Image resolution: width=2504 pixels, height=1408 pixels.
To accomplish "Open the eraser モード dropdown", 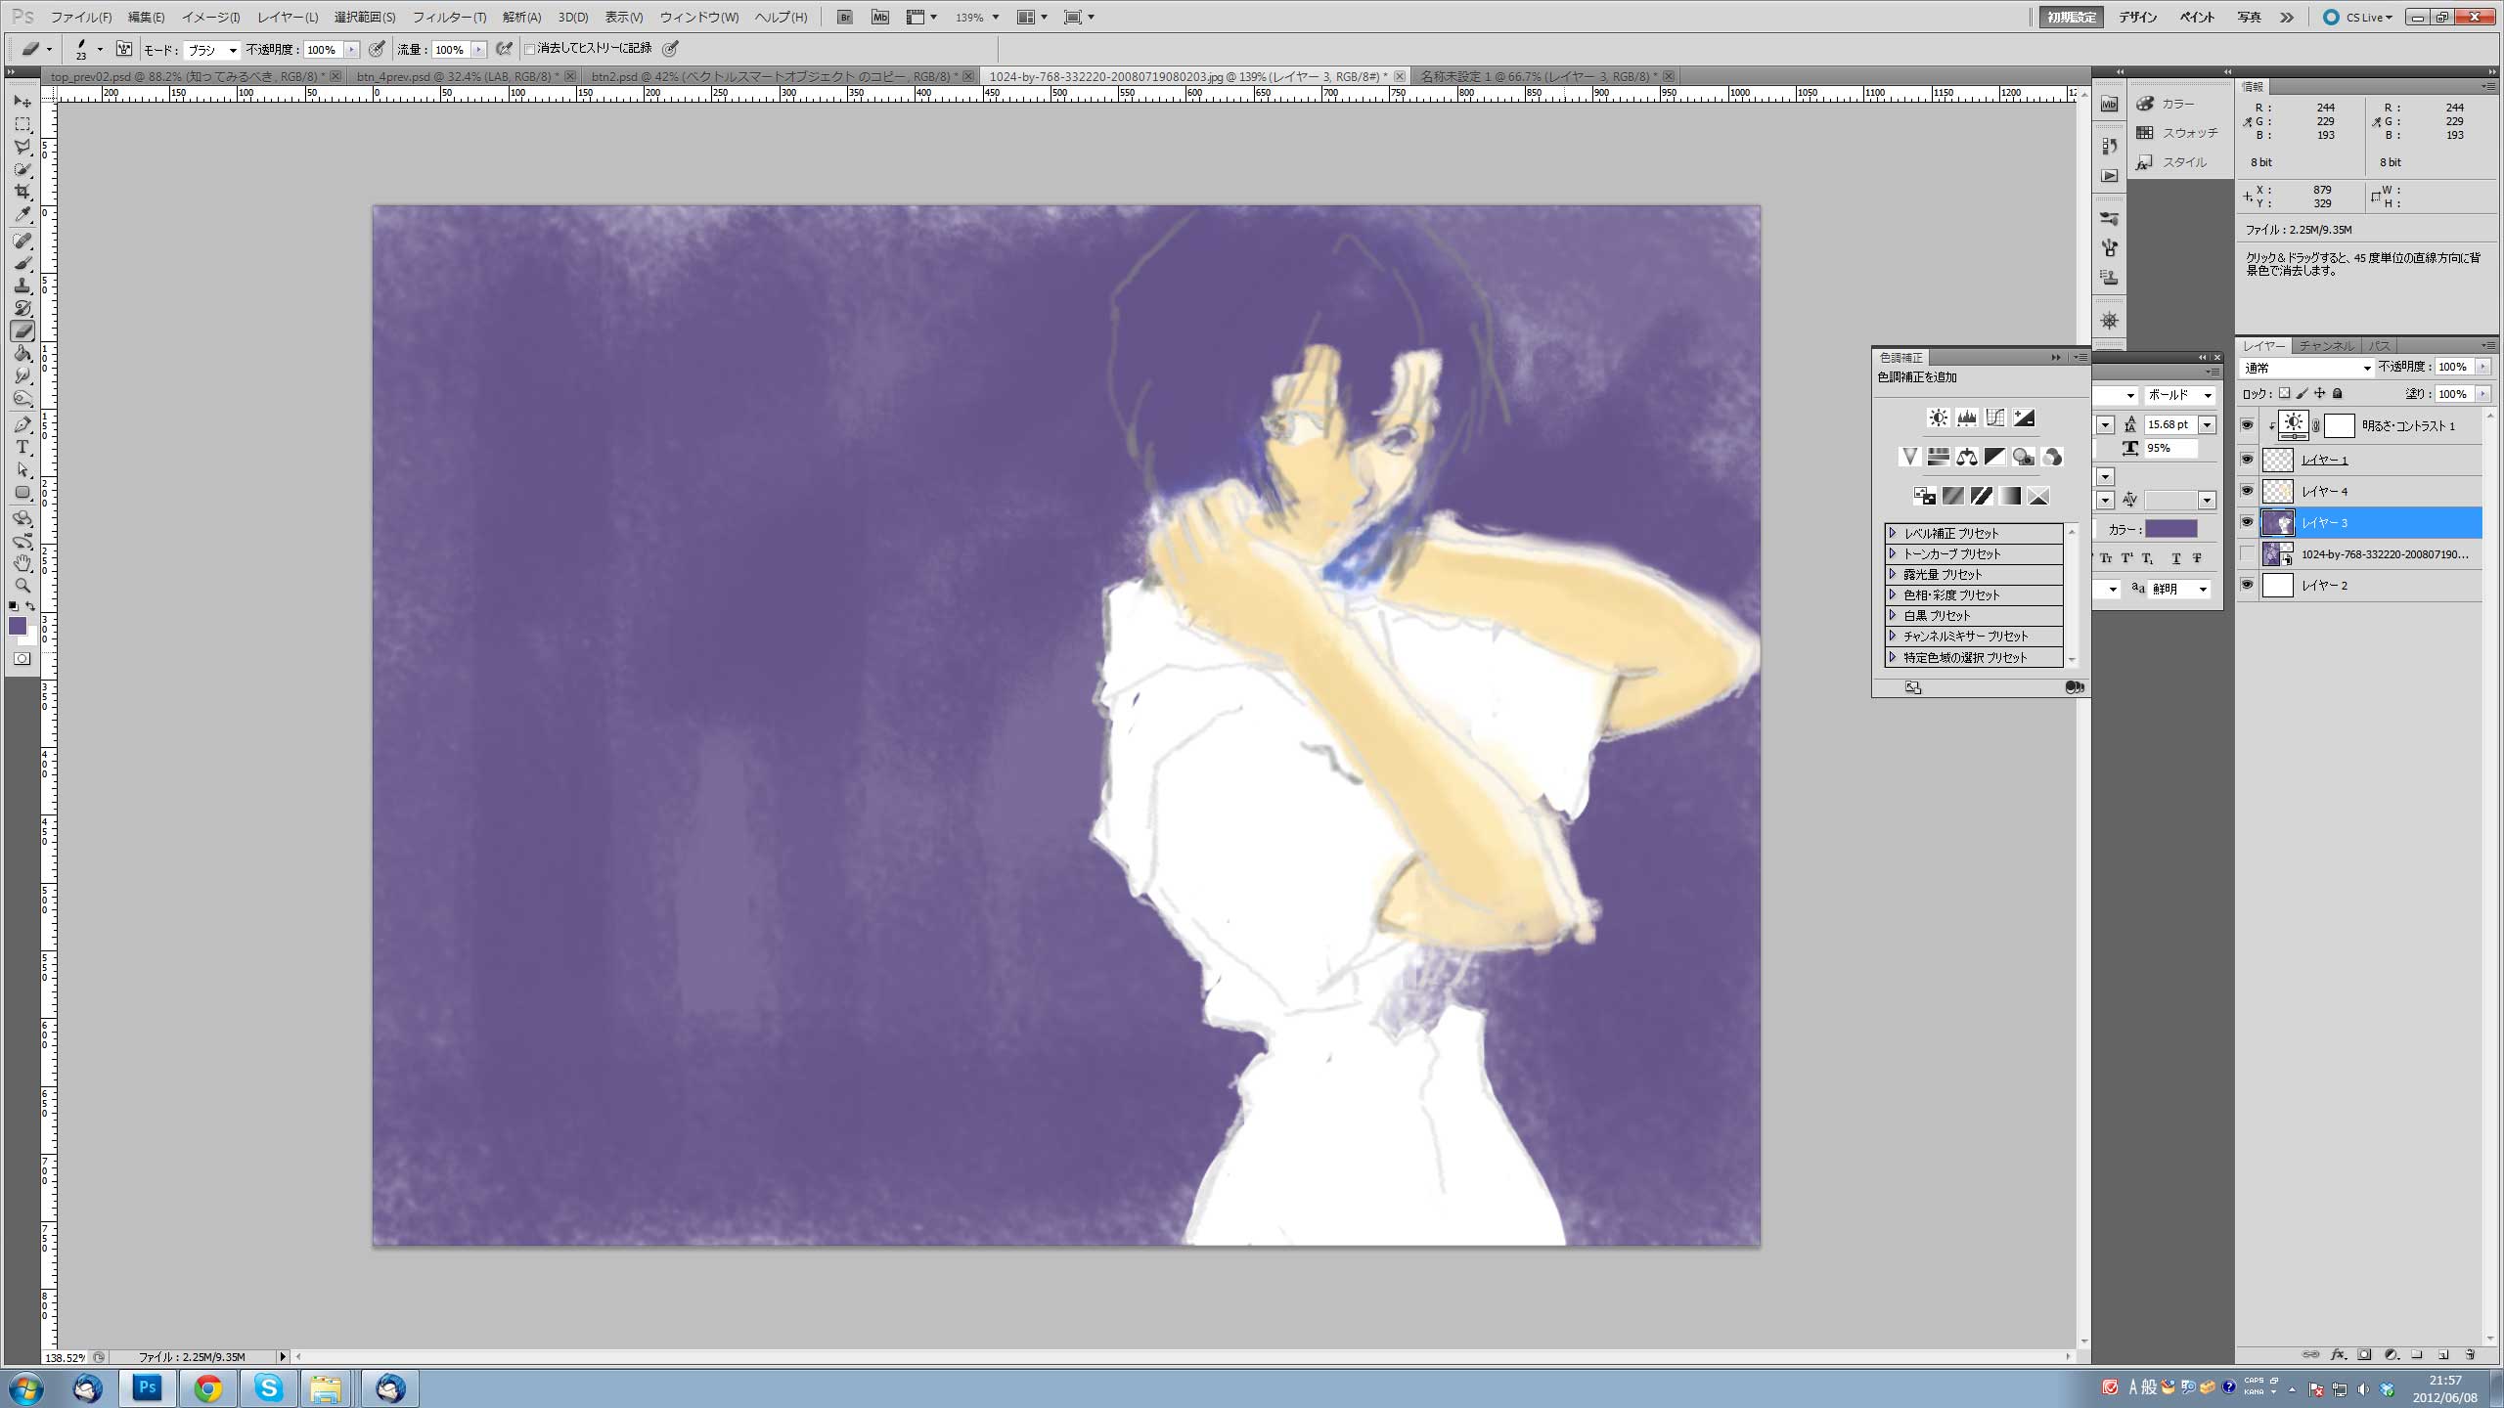I will tap(212, 50).
